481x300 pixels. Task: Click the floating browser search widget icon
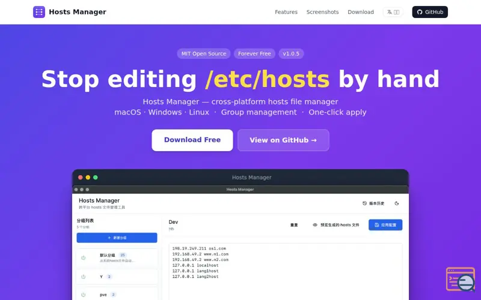[x=461, y=280]
